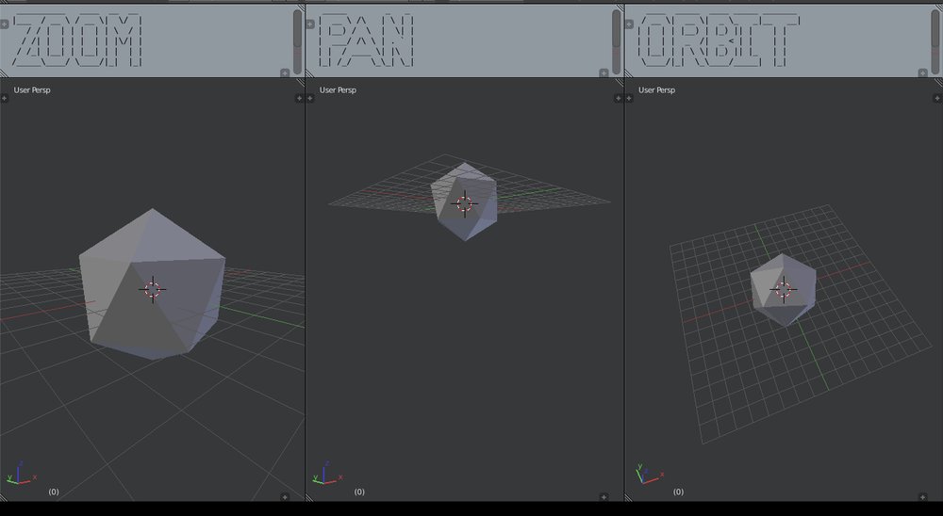Expand left plus toggle in ZOOM text editor
Viewport: 943px width, 516px height.
point(4,24)
